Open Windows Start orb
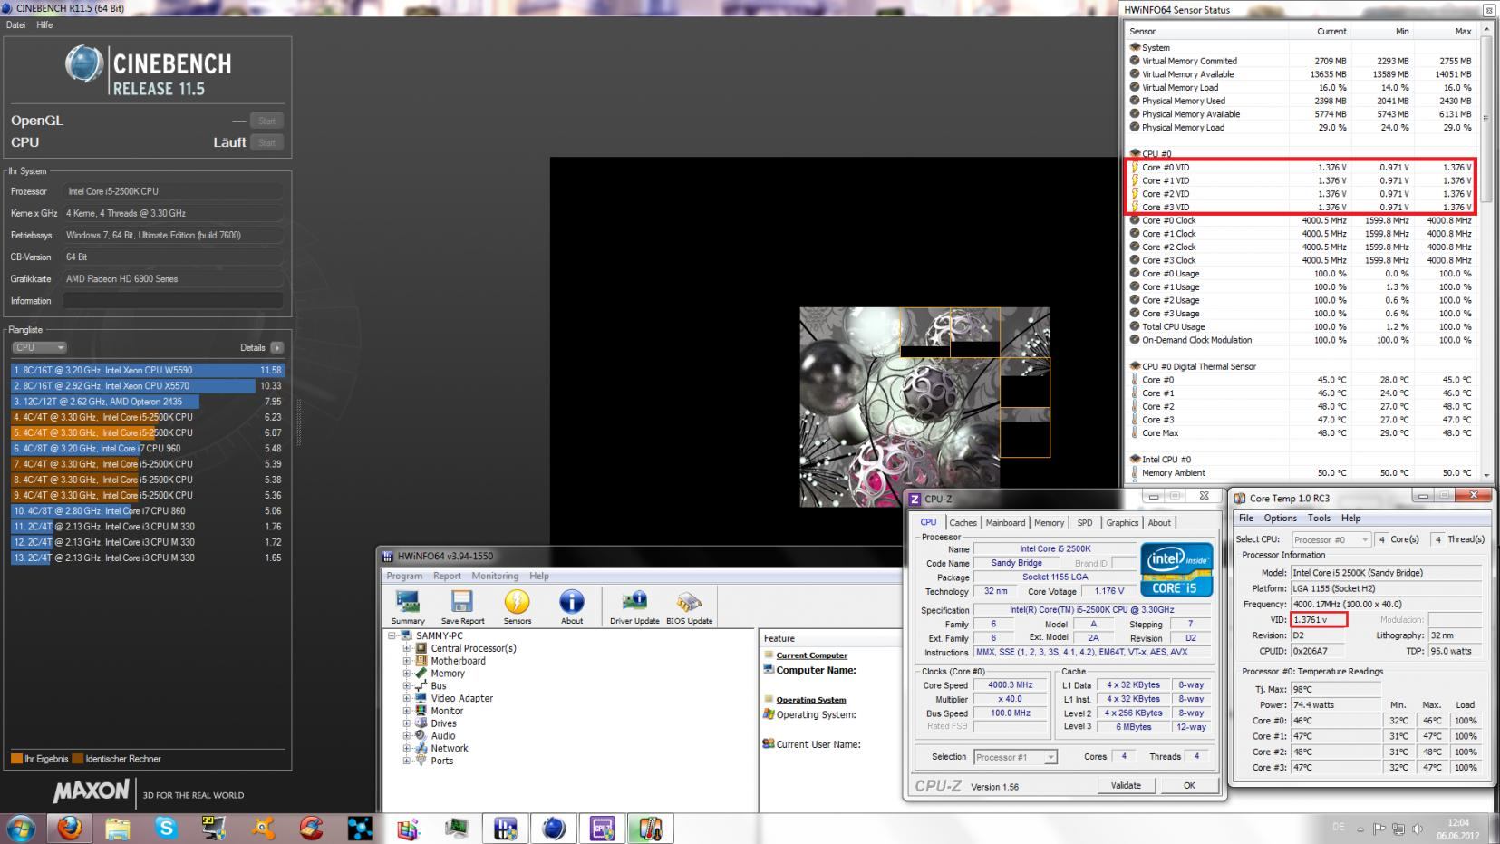1500x844 pixels. pos(21,828)
